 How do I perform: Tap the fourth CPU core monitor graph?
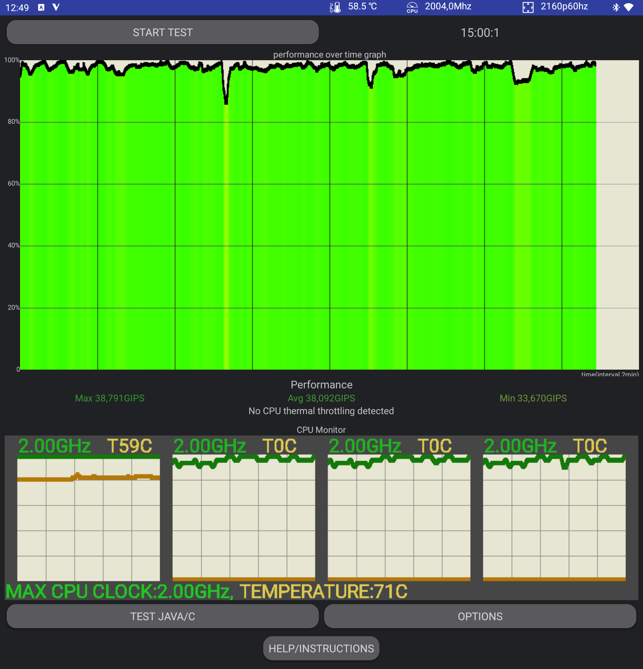coord(554,519)
